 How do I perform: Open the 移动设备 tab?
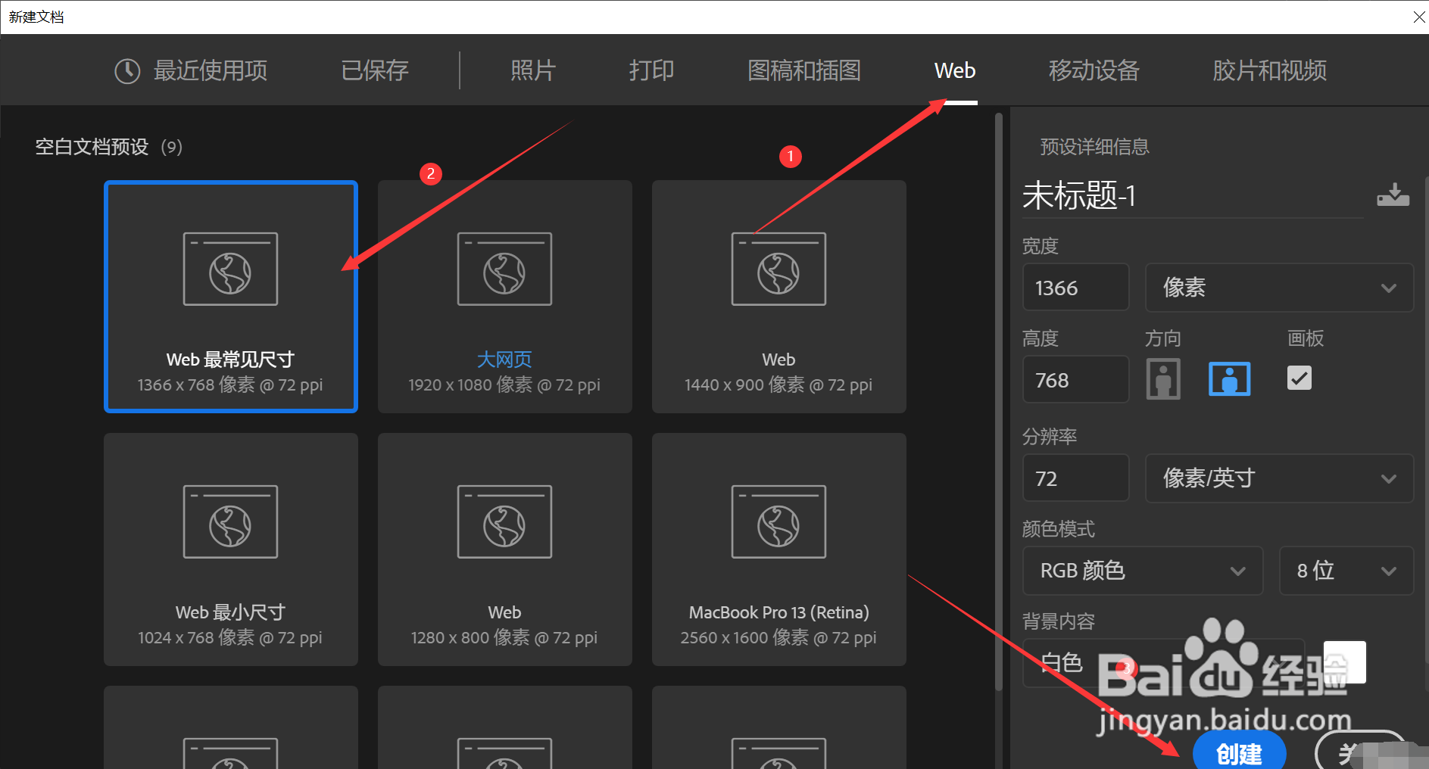click(x=1094, y=70)
